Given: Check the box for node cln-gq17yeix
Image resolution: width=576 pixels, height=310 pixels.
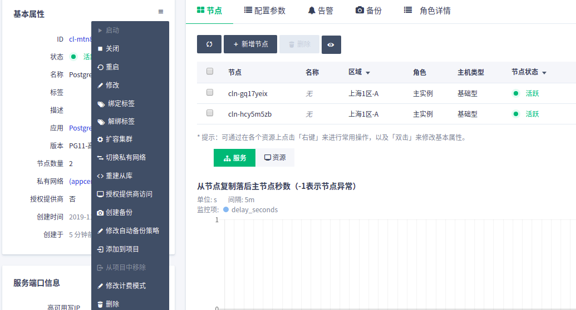Looking at the screenshot, I should (x=210, y=92).
